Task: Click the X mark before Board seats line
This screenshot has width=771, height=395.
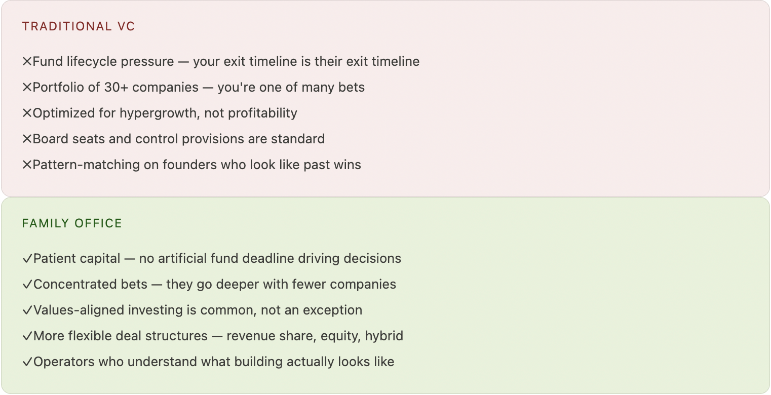Action: (27, 139)
